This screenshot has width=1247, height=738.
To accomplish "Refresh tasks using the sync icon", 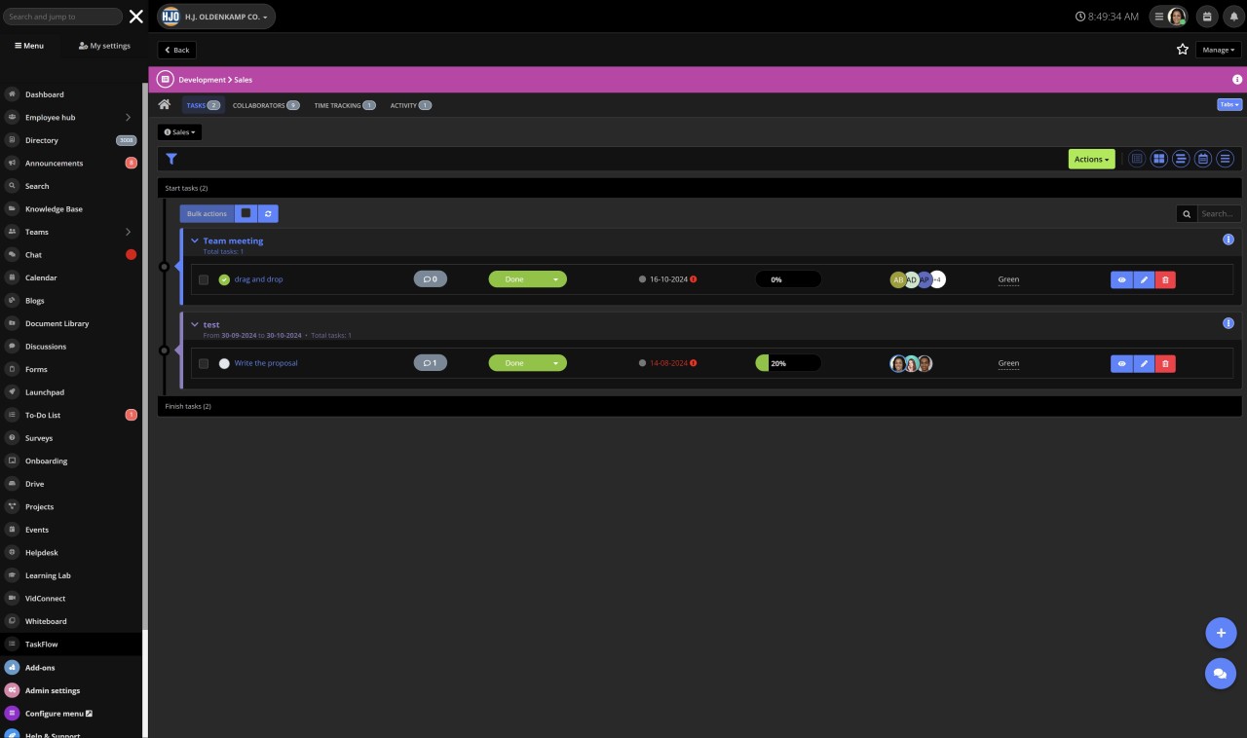I will [x=268, y=213].
